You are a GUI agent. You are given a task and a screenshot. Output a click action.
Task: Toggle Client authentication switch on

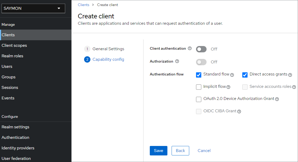click(x=201, y=49)
